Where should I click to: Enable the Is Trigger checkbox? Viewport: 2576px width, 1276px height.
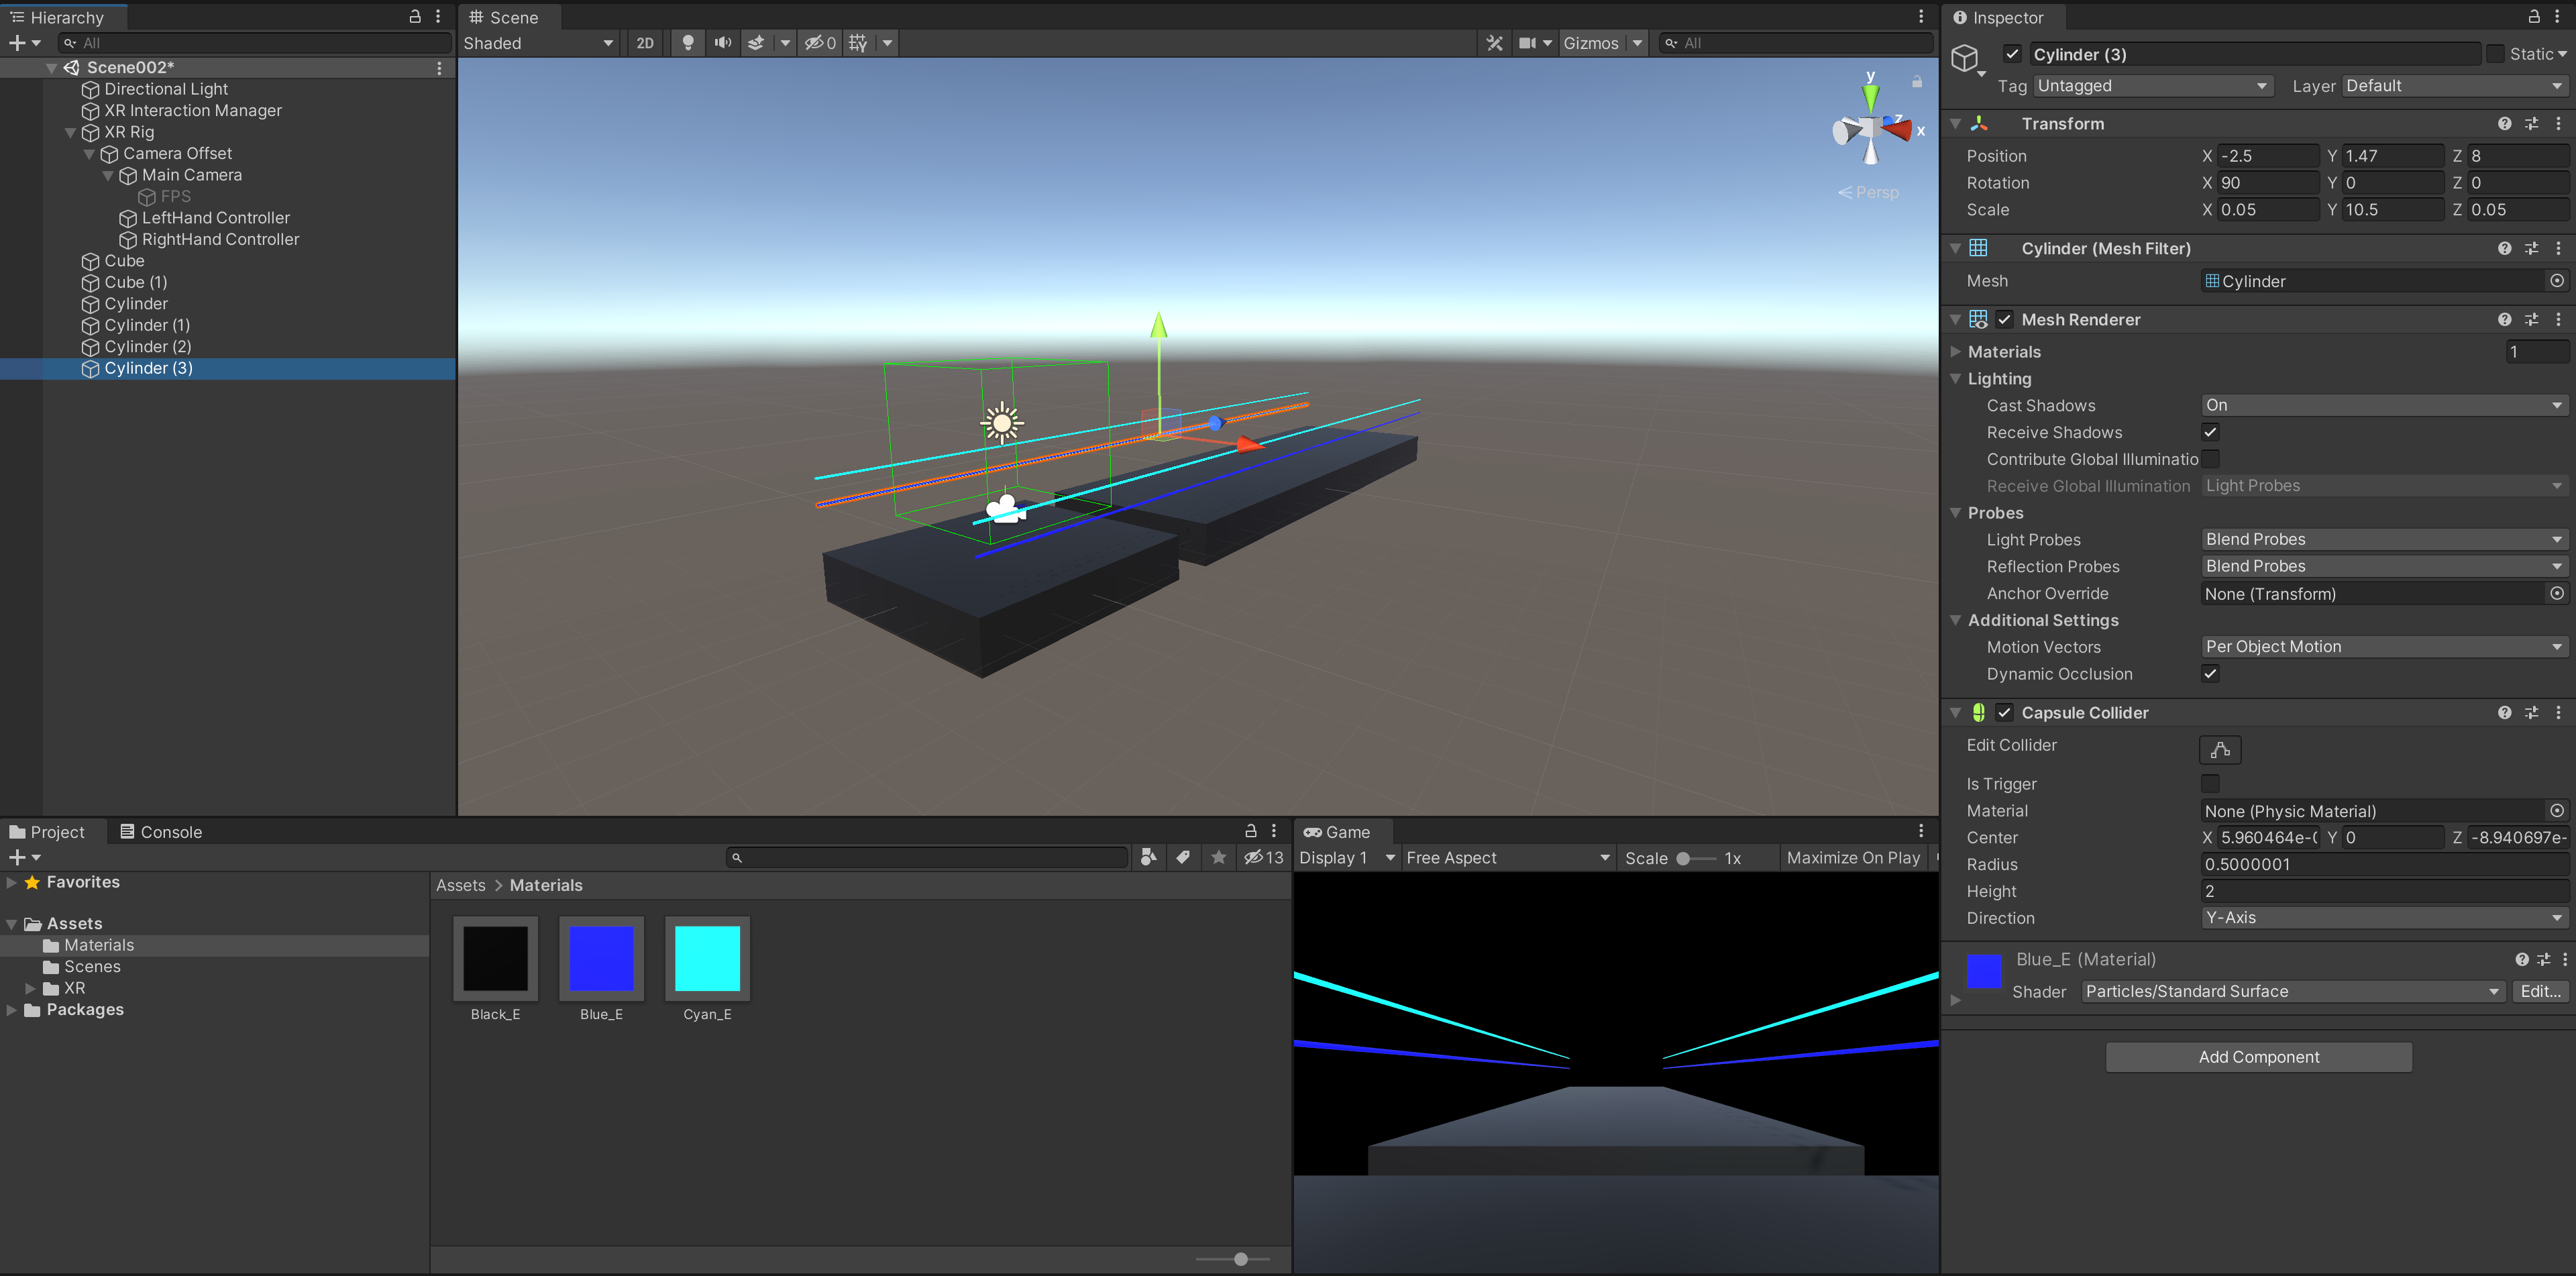(x=2210, y=783)
